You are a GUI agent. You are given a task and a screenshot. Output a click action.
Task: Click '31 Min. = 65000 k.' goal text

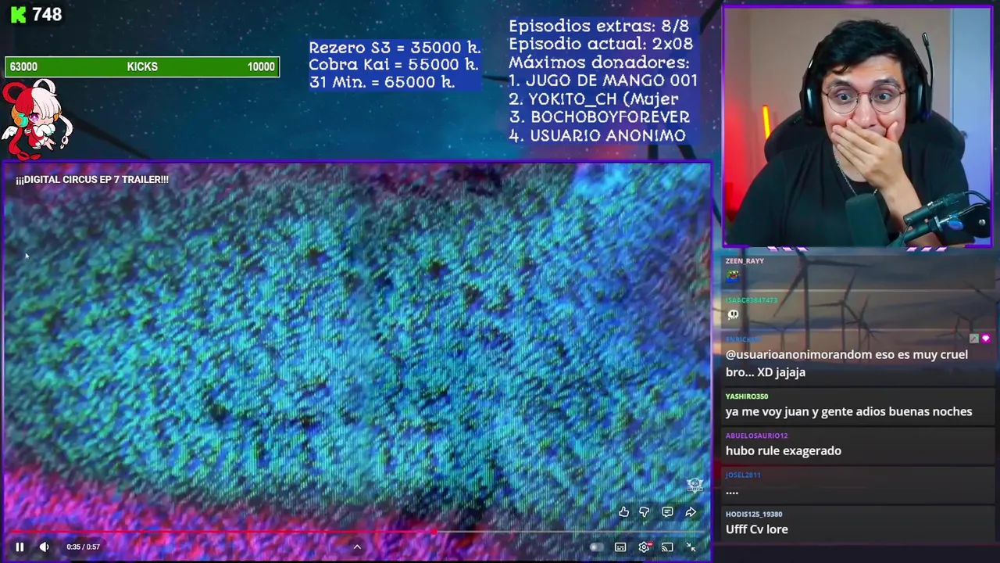(x=382, y=82)
